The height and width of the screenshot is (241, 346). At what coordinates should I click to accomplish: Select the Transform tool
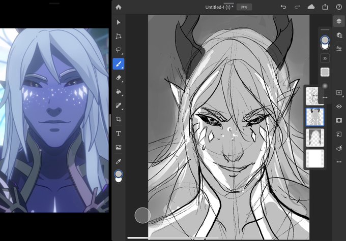(119, 36)
